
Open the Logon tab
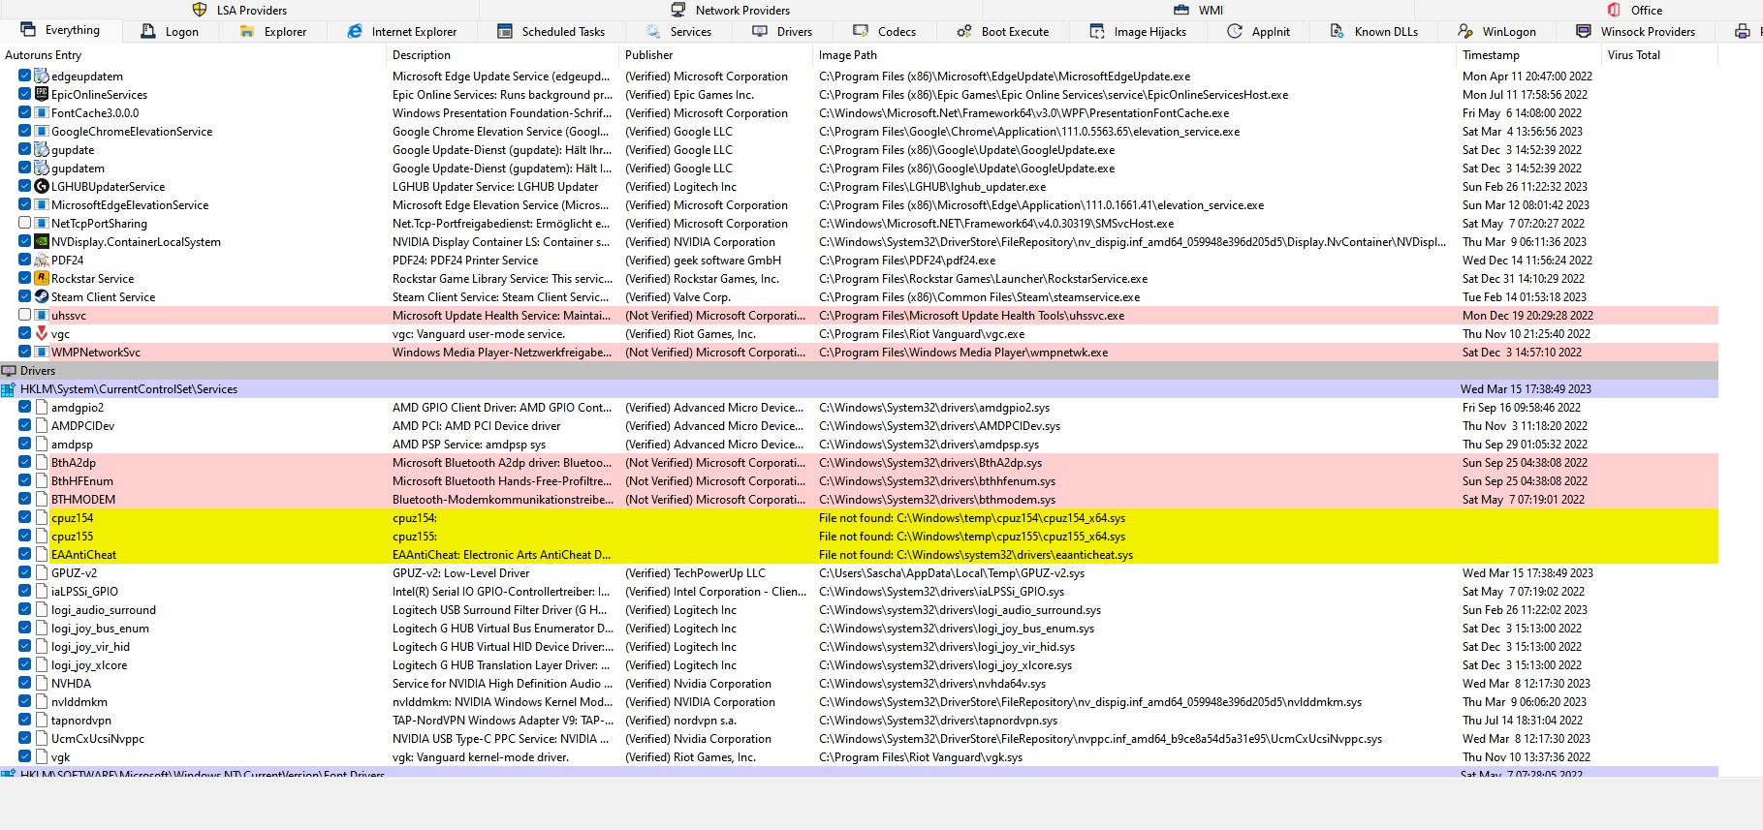(x=171, y=31)
